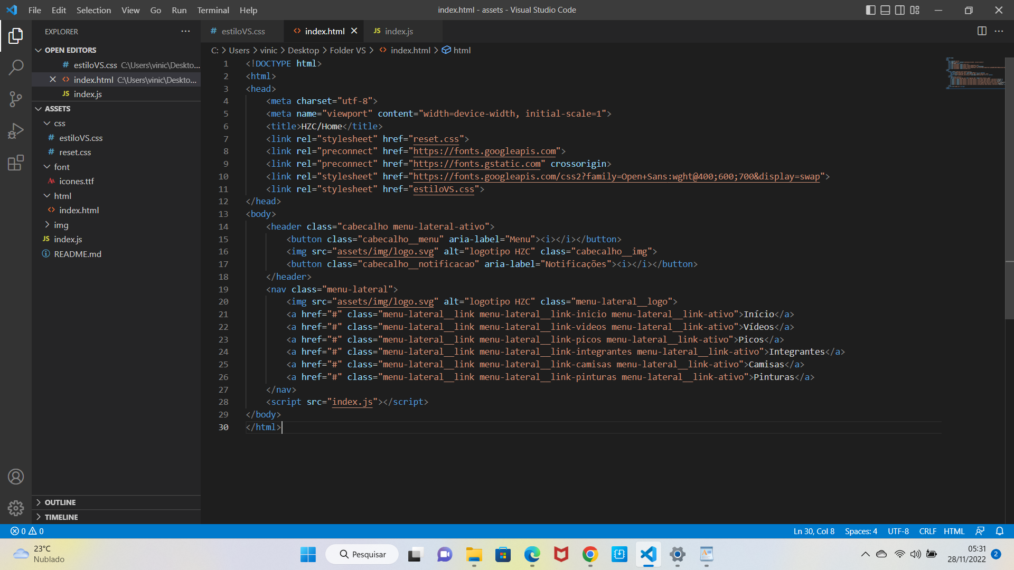Open notifications bell in status bar
1014x570 pixels.
click(x=999, y=531)
